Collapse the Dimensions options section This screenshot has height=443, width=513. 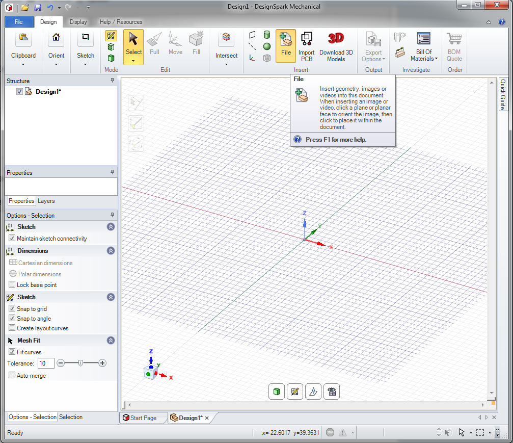tap(111, 251)
